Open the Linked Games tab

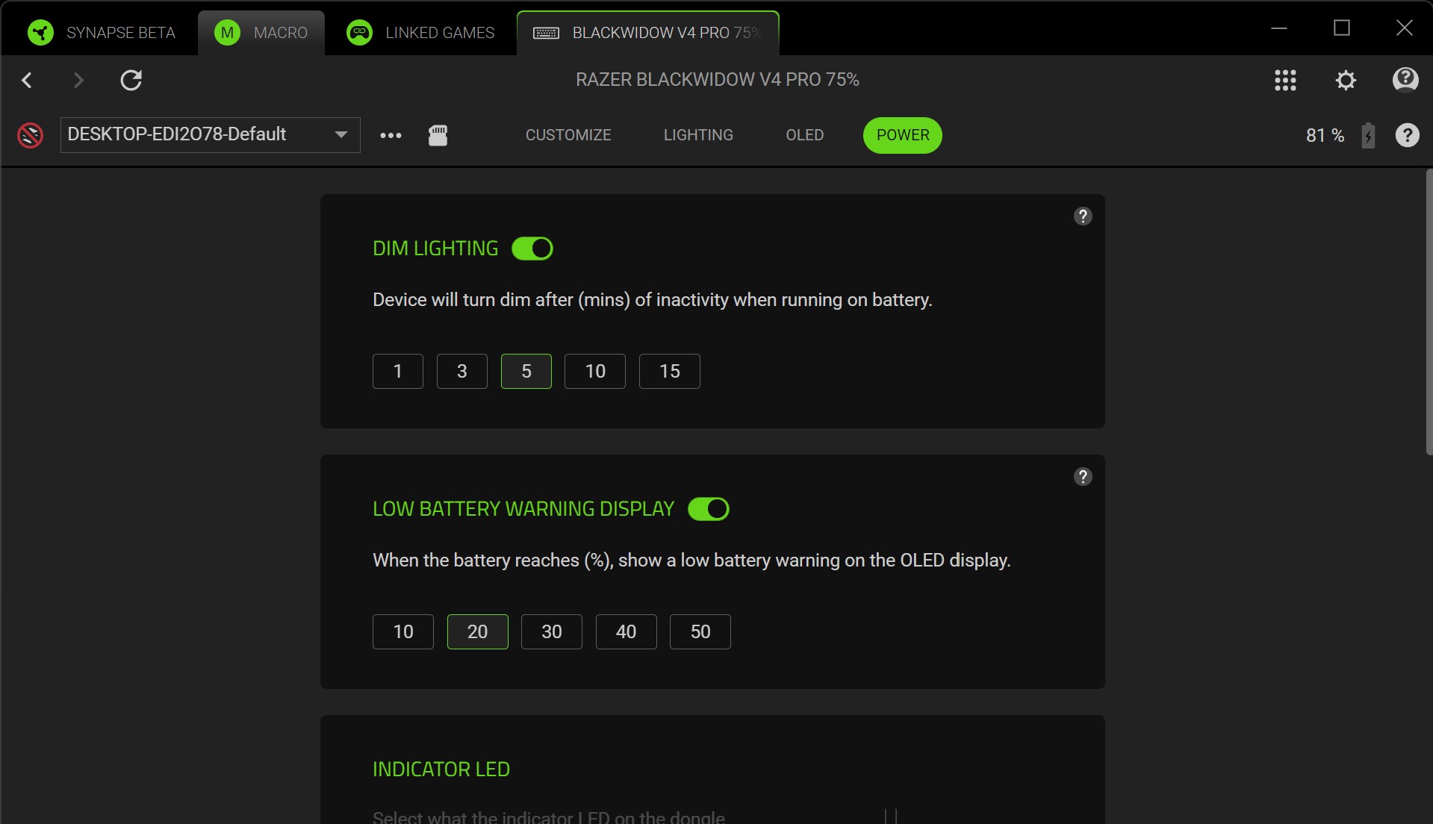(x=420, y=33)
